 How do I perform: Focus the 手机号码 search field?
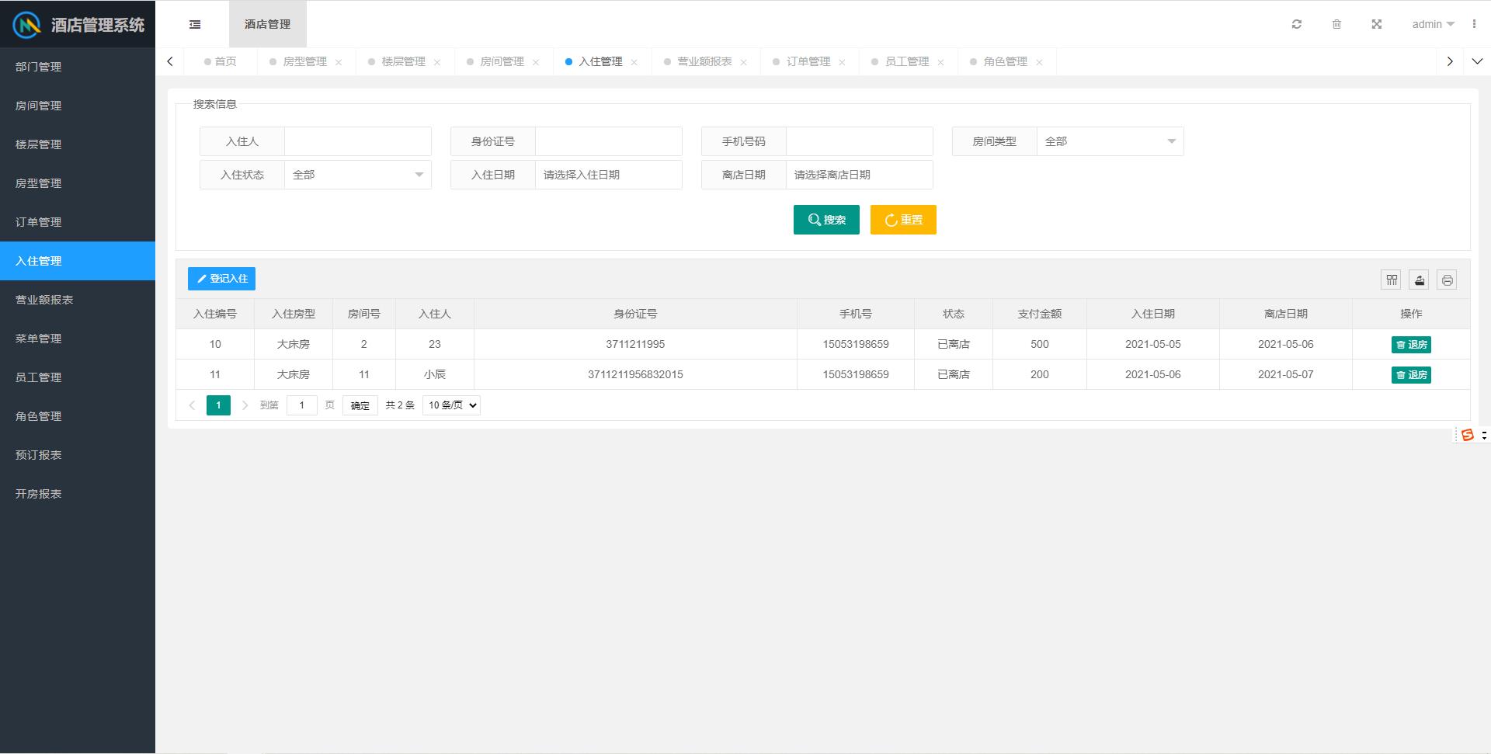click(859, 141)
